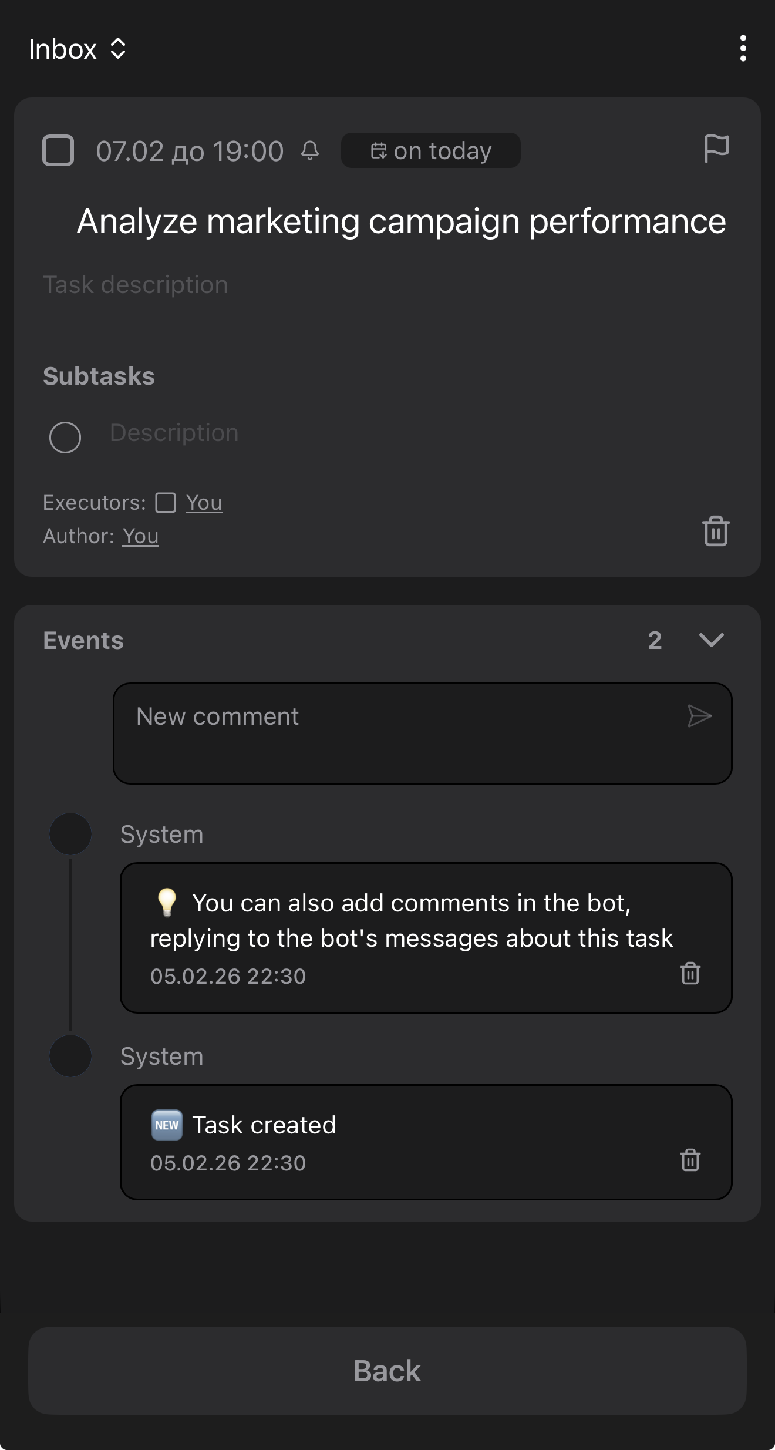
Task: Open the author link You
Action: coord(140,536)
